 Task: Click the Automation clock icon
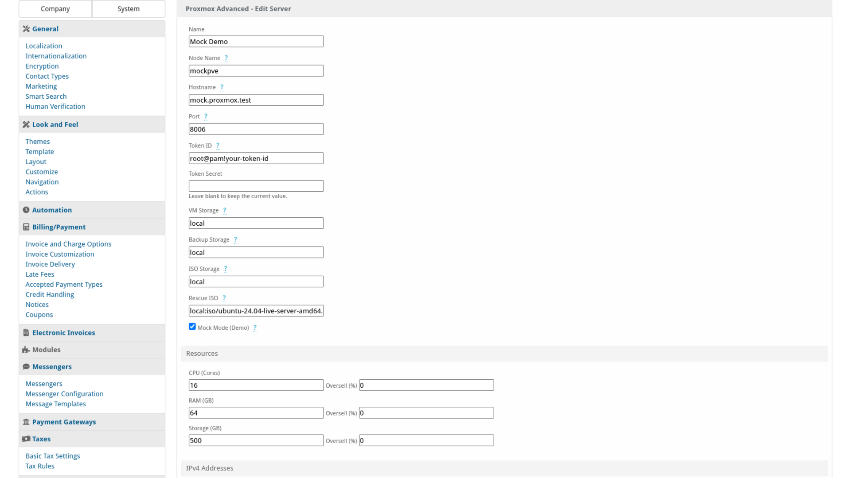pos(26,210)
